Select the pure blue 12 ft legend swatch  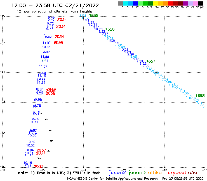pos(135,3)
